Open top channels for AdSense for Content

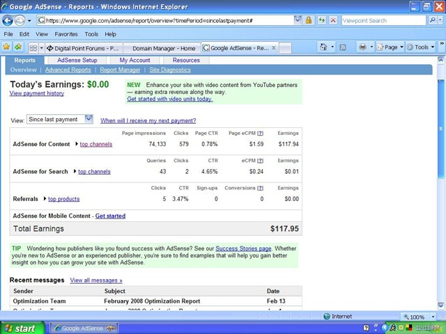pyautogui.click(x=96, y=144)
